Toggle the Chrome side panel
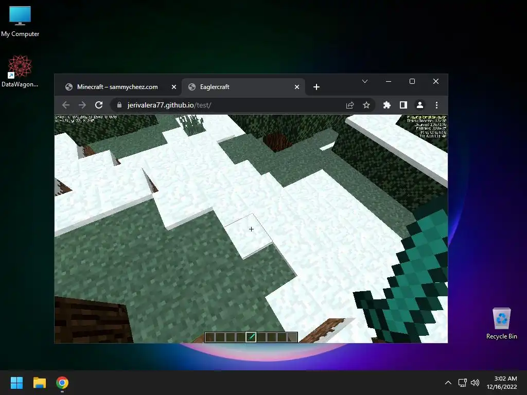Viewport: 527px width, 395px height. coord(403,105)
